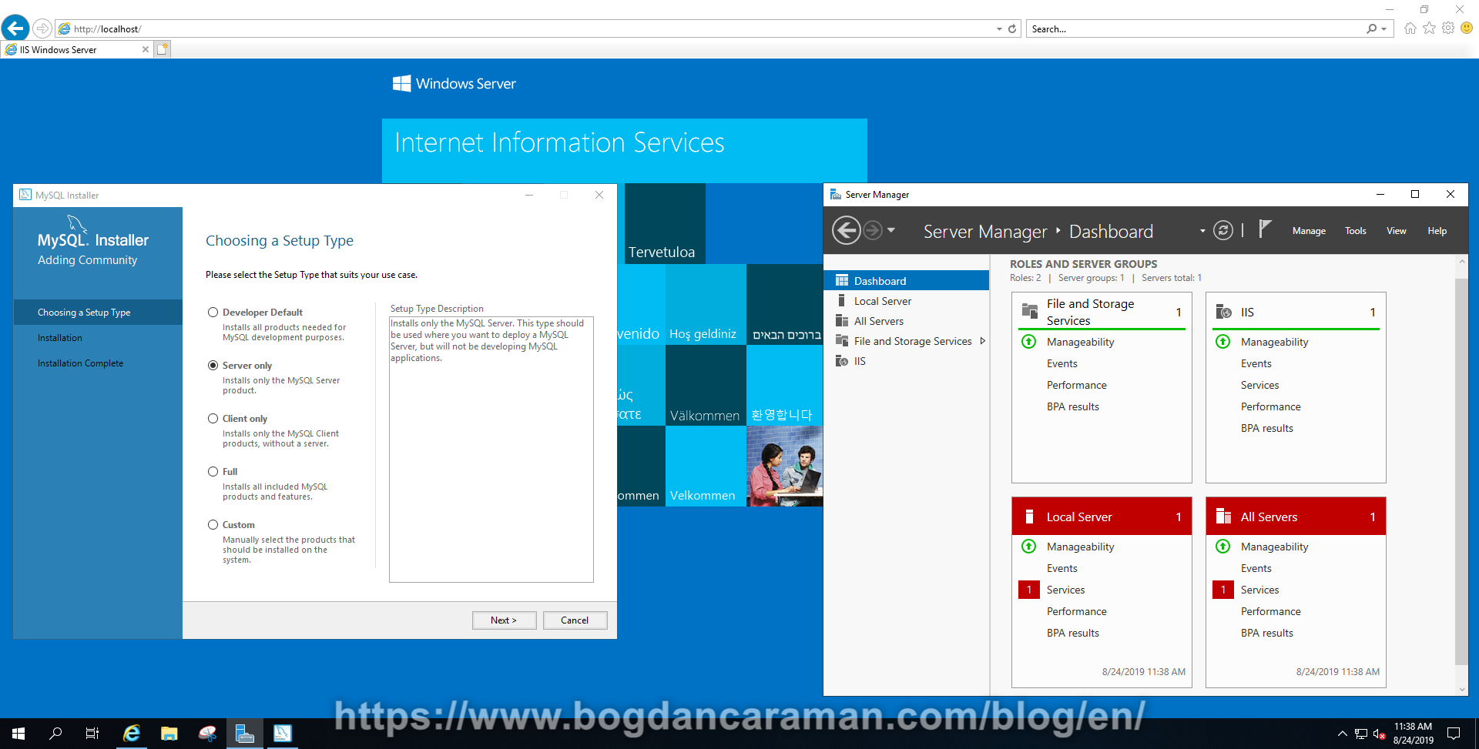This screenshot has width=1479, height=749.
Task: Open BPA results under File and Storage Services
Action: (1073, 406)
